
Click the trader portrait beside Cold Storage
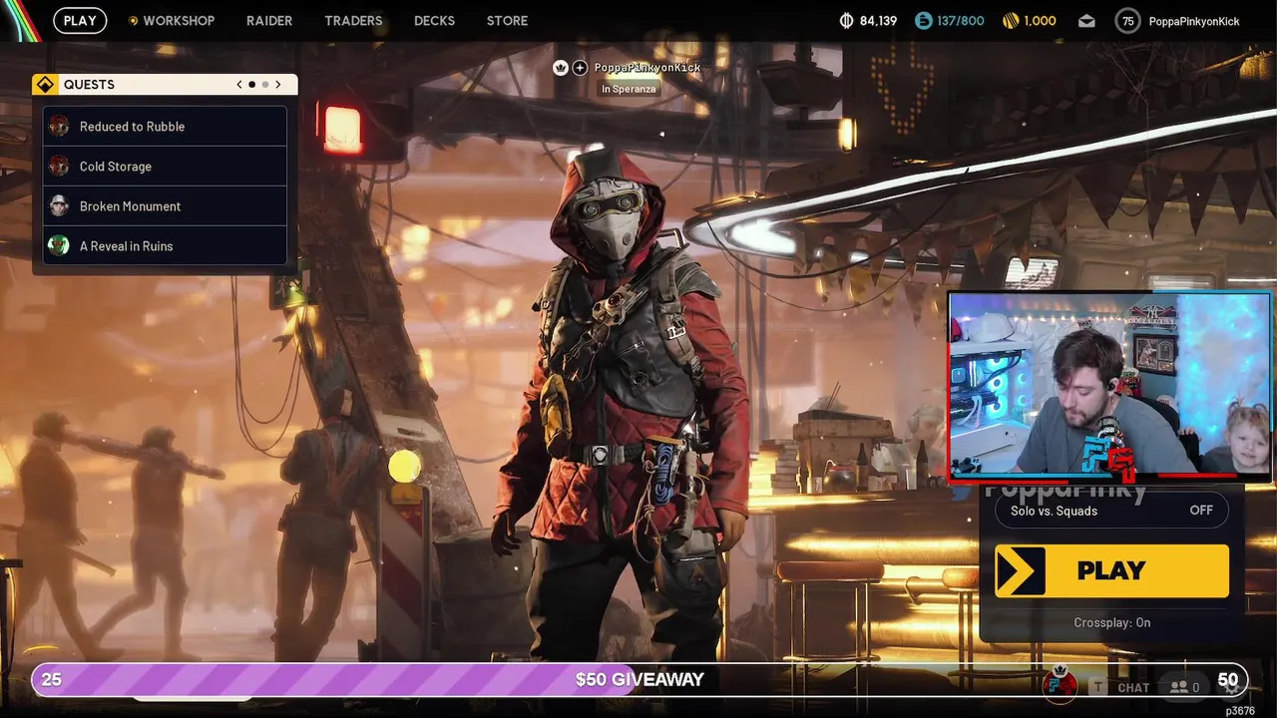click(59, 166)
